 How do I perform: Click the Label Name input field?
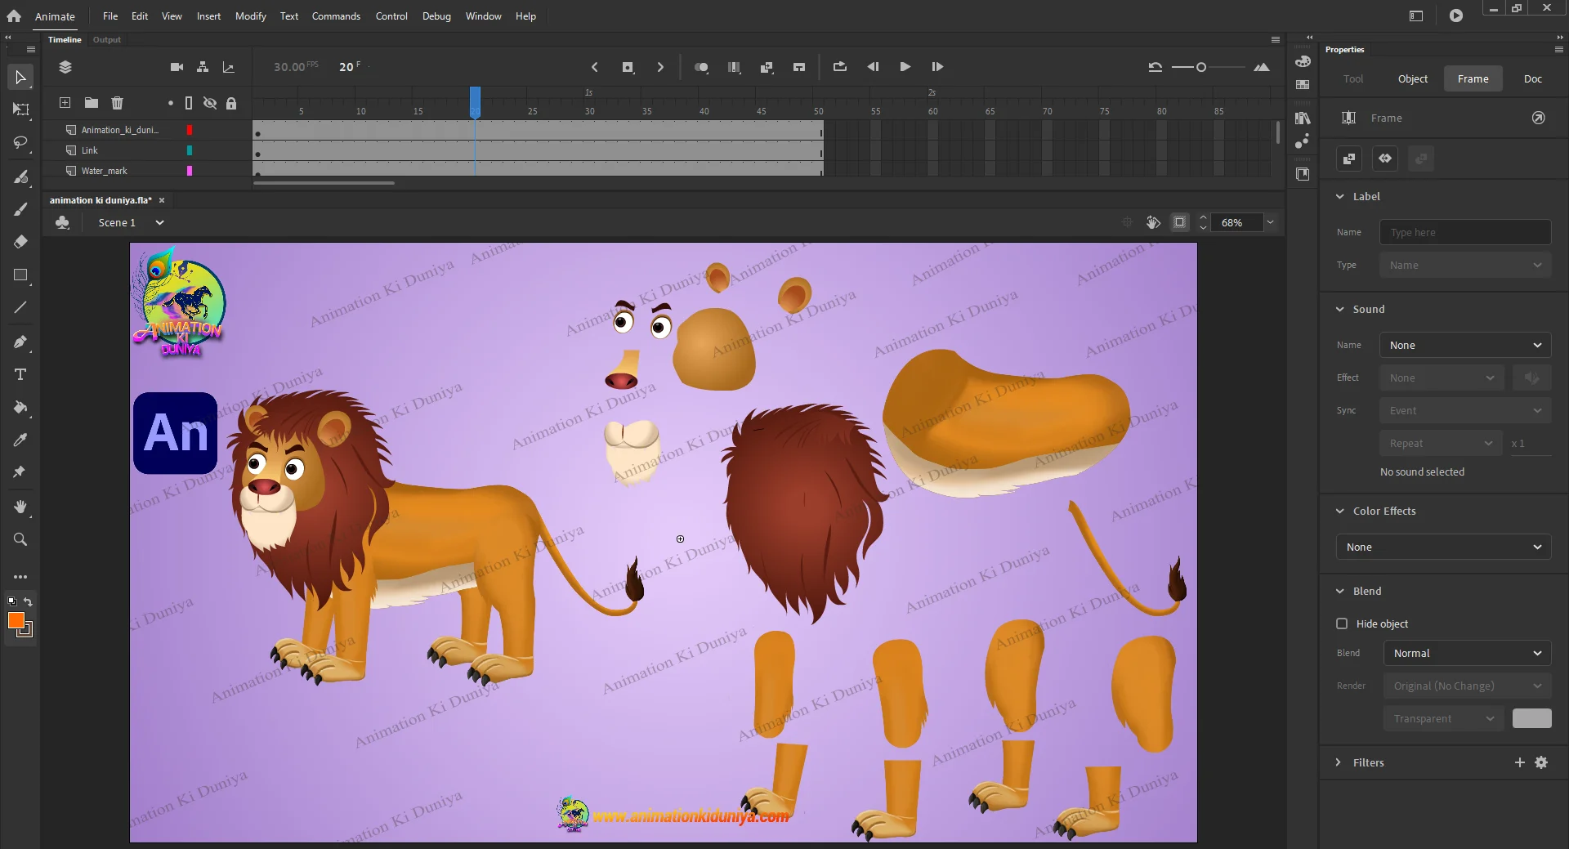pos(1464,232)
